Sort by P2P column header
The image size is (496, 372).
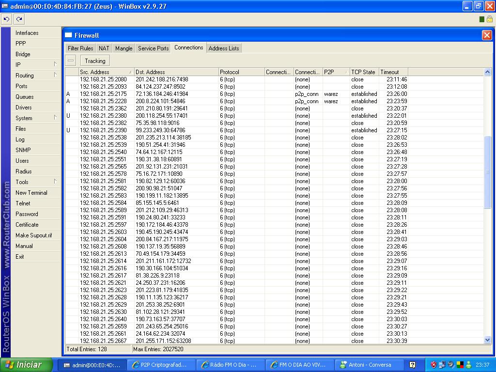pyautogui.click(x=336, y=72)
